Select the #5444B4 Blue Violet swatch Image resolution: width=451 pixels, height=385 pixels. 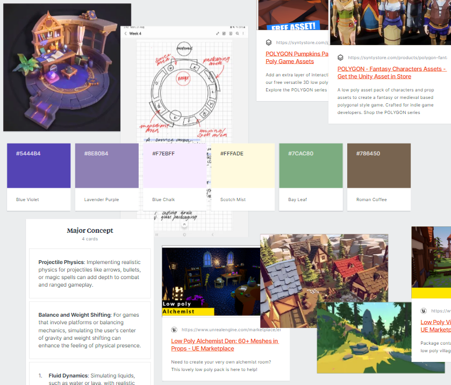click(39, 166)
